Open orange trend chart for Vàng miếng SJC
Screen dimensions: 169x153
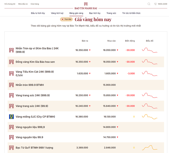coord(150,117)
